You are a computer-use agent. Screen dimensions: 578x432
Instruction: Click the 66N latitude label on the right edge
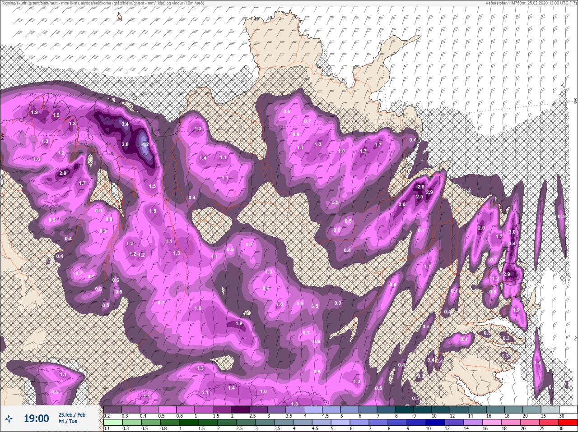coord(576,102)
